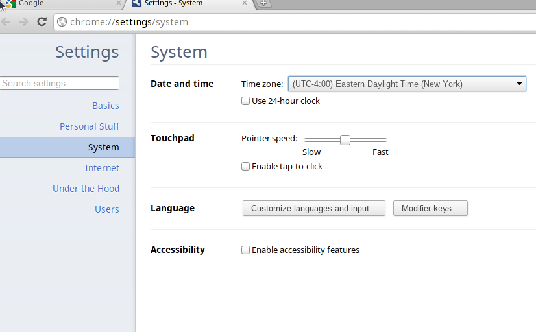Image resolution: width=536 pixels, height=332 pixels.
Task: Toggle Enable accessibility features checkbox
Action: point(245,250)
